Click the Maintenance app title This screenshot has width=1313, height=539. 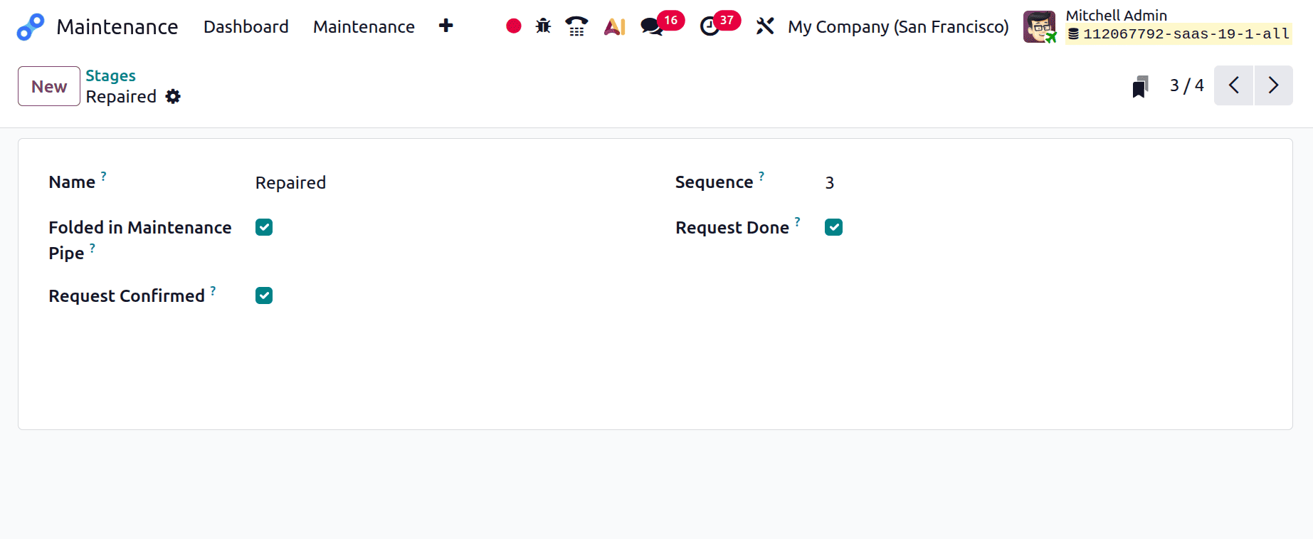point(117,26)
